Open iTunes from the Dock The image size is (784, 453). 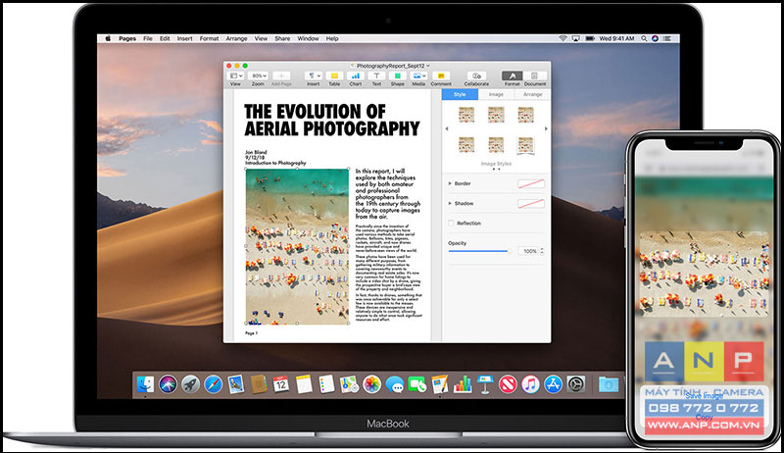pos(530,384)
